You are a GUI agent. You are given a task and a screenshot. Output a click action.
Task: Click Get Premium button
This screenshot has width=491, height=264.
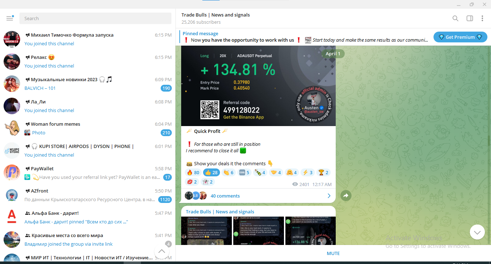click(460, 37)
